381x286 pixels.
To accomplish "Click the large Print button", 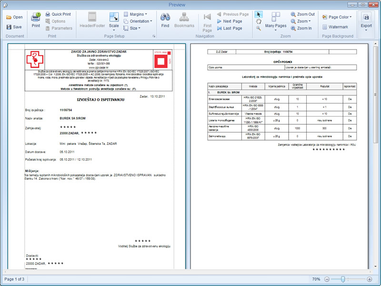I will pyautogui.click(x=36, y=20).
